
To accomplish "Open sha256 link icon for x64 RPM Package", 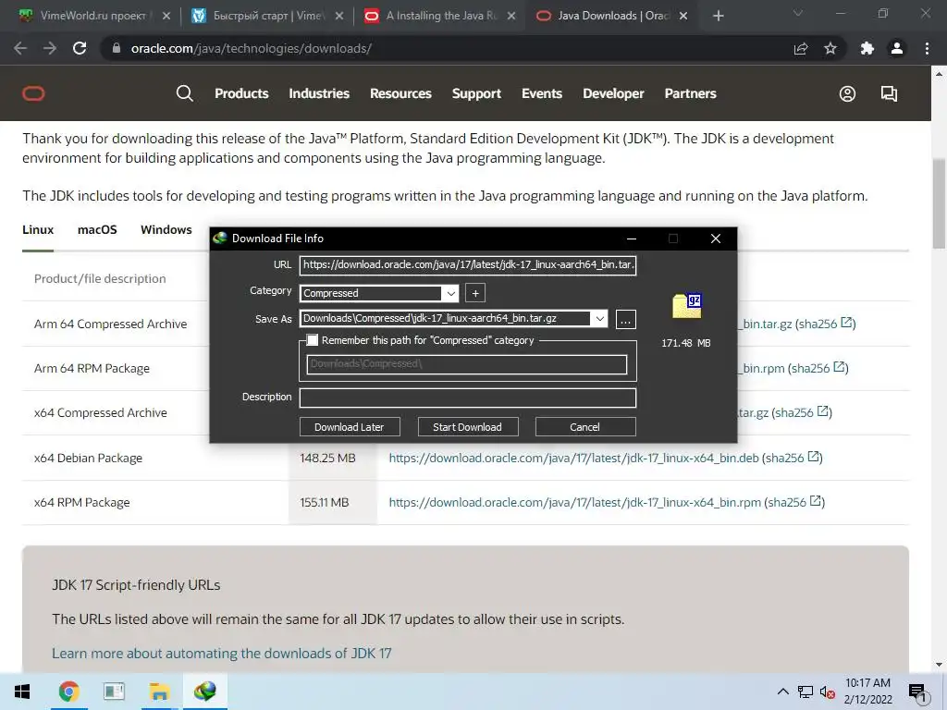I will (816, 500).
